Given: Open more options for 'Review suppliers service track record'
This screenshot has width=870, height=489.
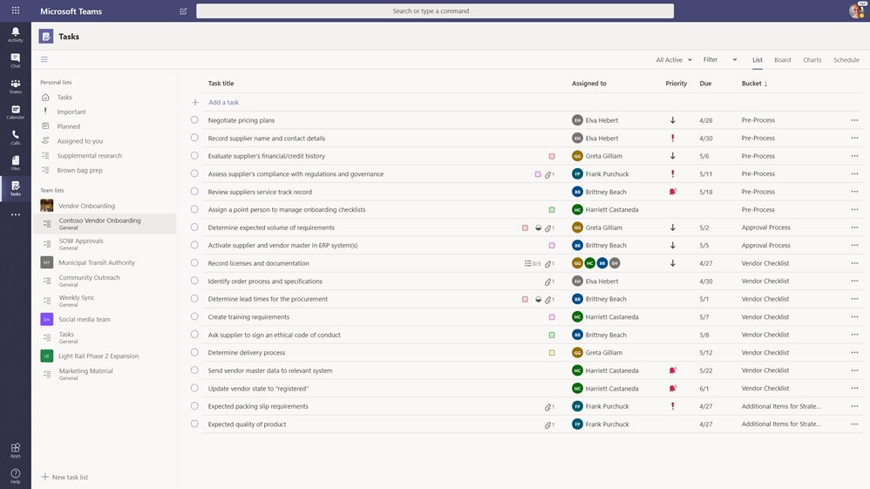Looking at the screenshot, I should (x=854, y=192).
